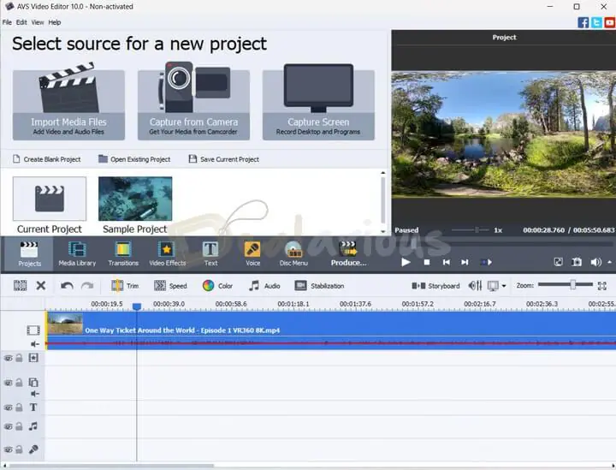
Task: Open the Audio tool
Action: click(x=264, y=286)
